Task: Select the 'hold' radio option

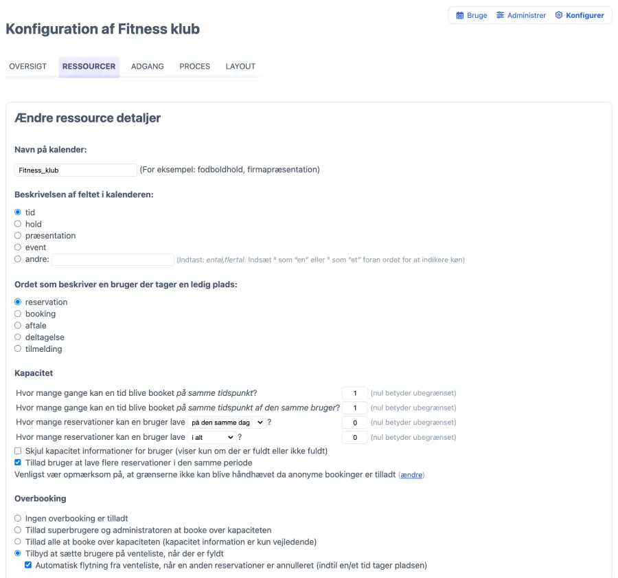Action: pos(18,224)
